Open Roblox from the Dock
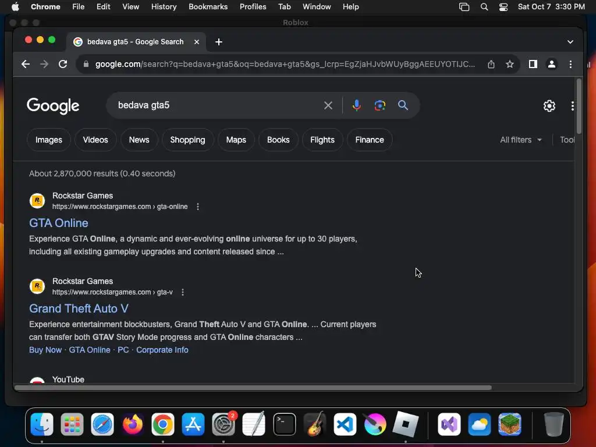This screenshot has width=596, height=447. coord(406,424)
